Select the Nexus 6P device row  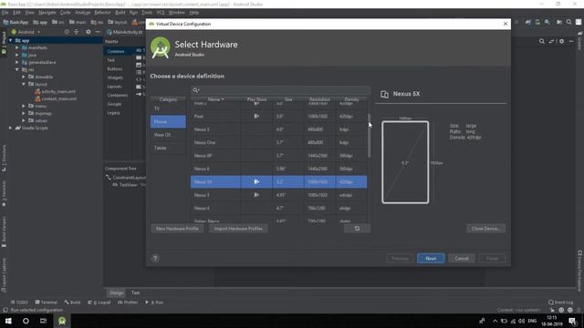point(278,156)
